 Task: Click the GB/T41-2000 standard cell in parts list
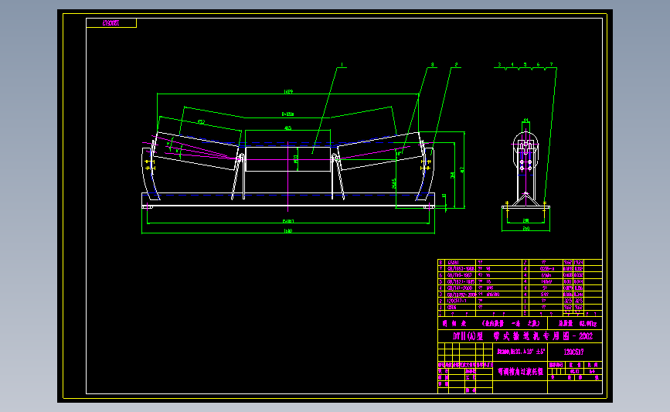coord(461,288)
